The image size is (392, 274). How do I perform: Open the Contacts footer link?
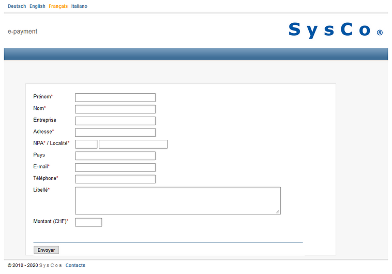pos(76,266)
